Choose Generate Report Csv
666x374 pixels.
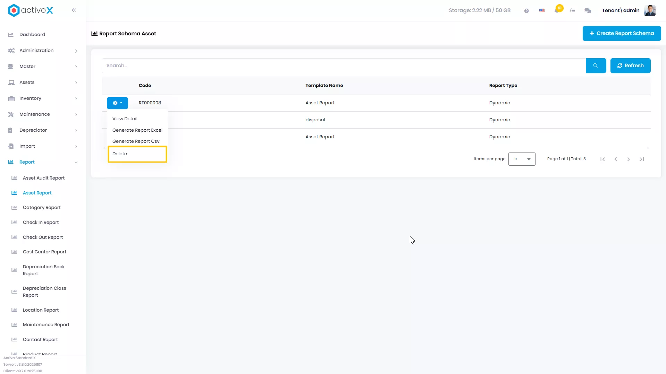(x=136, y=141)
